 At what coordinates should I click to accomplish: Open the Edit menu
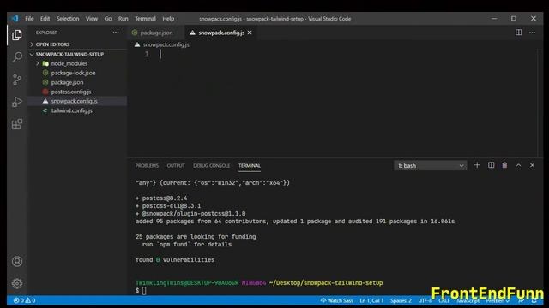[45, 19]
